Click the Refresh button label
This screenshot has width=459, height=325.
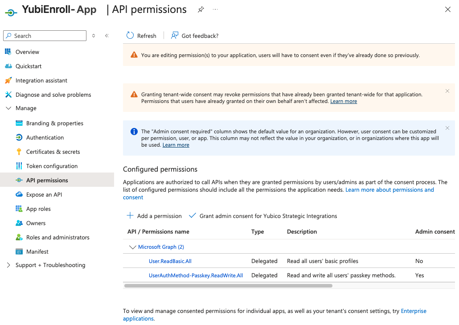(147, 36)
